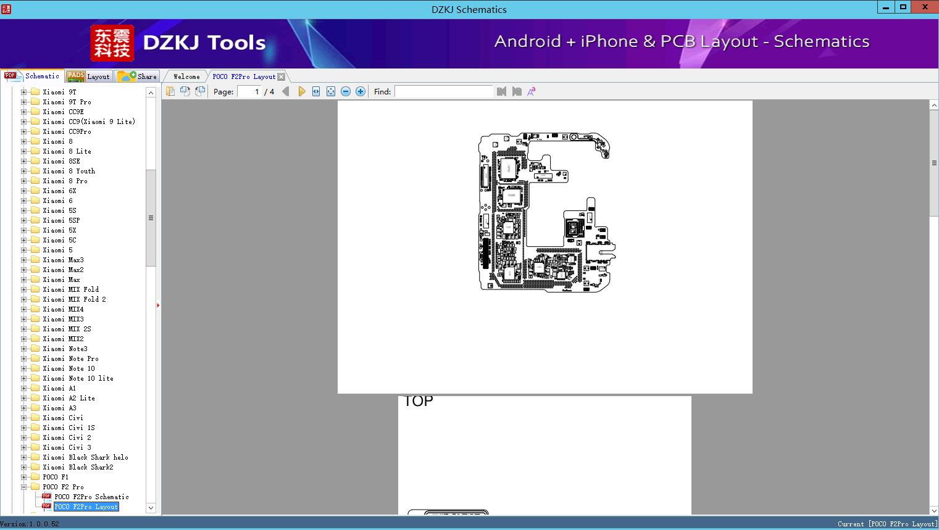Collapse the POCO F2 Pro folder
The image size is (939, 530).
(x=24, y=487)
